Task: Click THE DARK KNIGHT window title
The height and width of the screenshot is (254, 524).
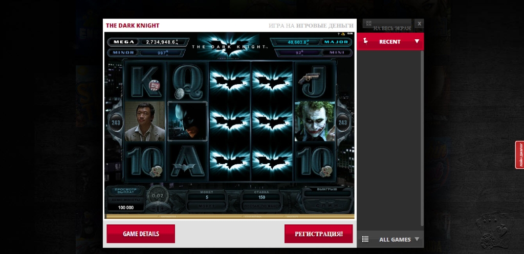Action: 133,26
